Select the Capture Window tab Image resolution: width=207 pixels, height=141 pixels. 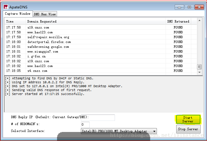(x=18, y=14)
